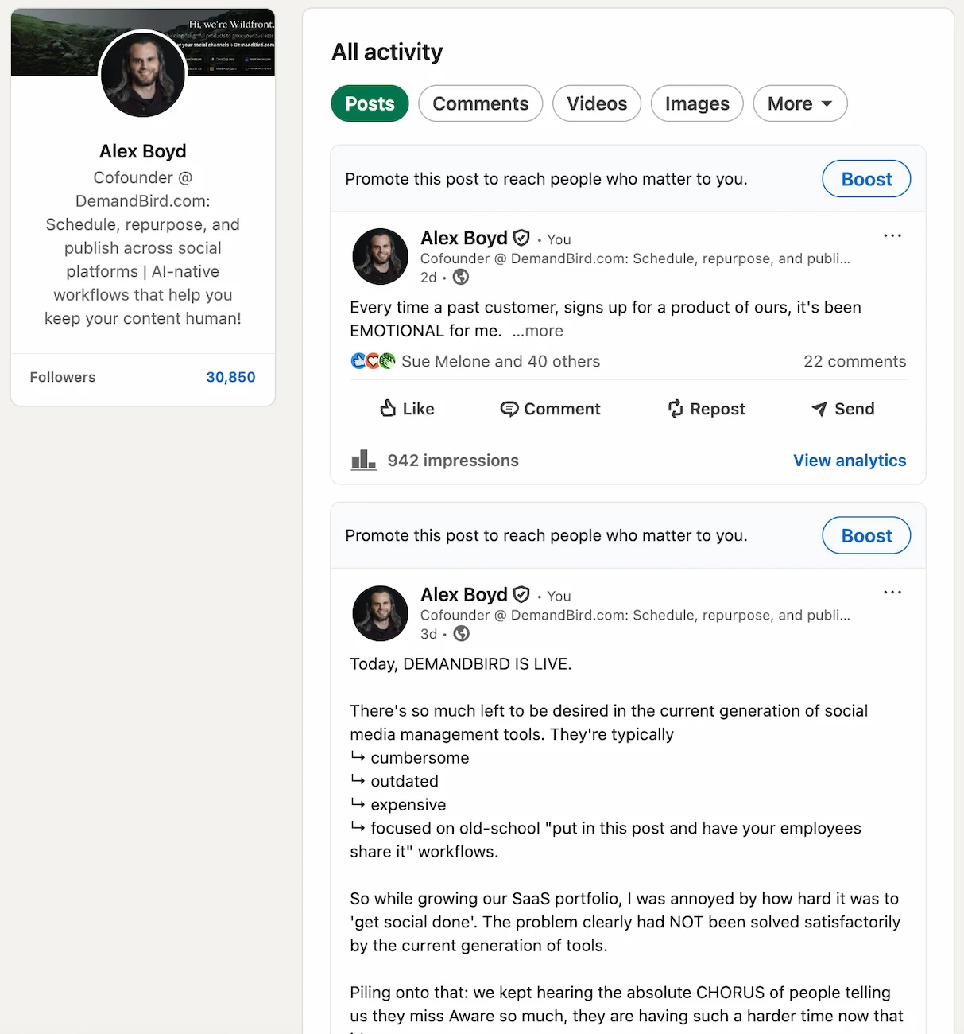The width and height of the screenshot is (964, 1034).
Task: Click the reaction emojis beside Sue Melone
Action: [x=372, y=360]
